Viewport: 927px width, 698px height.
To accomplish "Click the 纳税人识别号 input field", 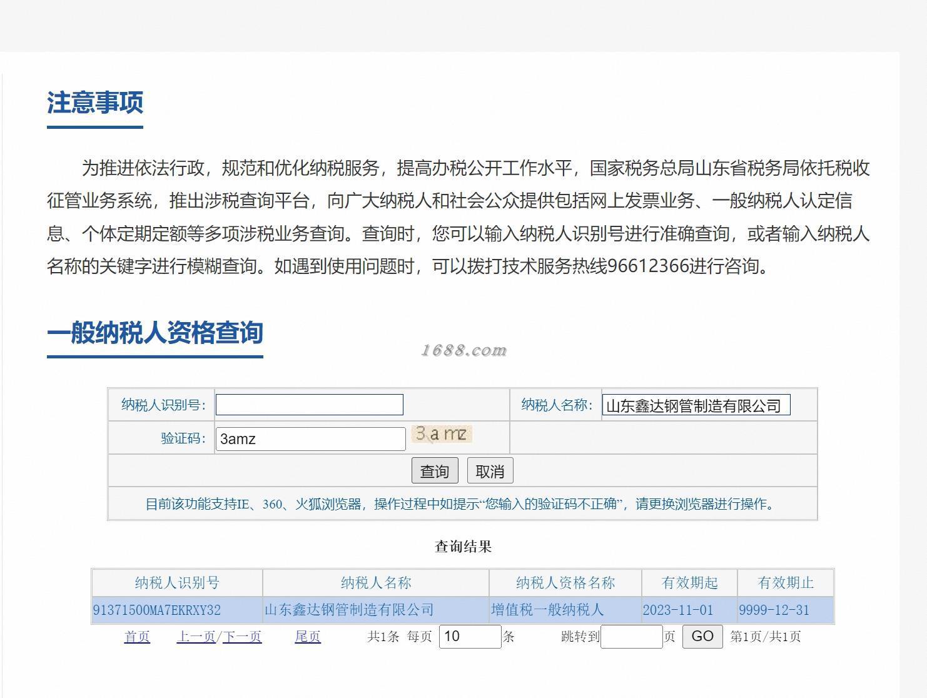I will click(310, 405).
